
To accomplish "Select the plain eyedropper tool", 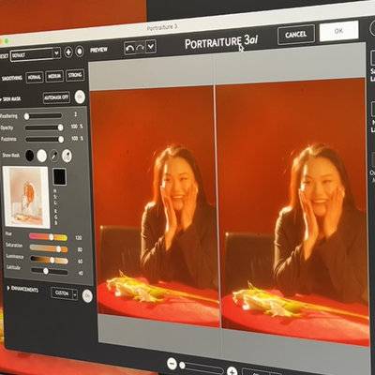I will (54, 156).
